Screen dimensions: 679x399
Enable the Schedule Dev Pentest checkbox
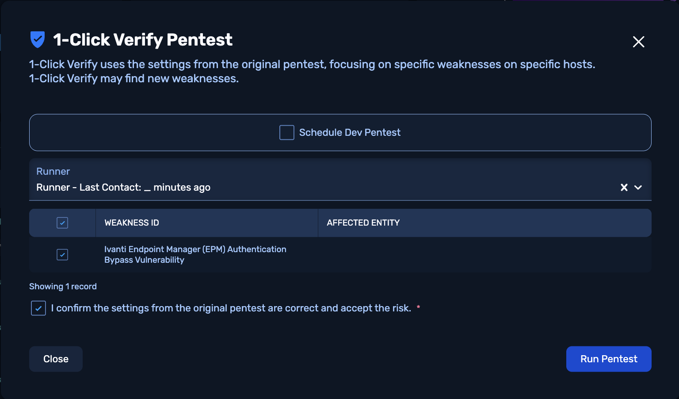(287, 133)
